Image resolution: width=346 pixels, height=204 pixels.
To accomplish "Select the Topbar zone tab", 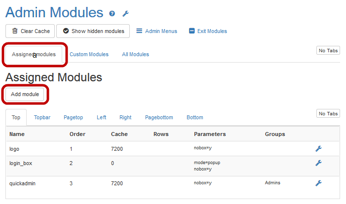I will point(42,117).
